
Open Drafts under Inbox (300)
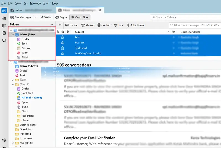pyautogui.click(x=25, y=39)
